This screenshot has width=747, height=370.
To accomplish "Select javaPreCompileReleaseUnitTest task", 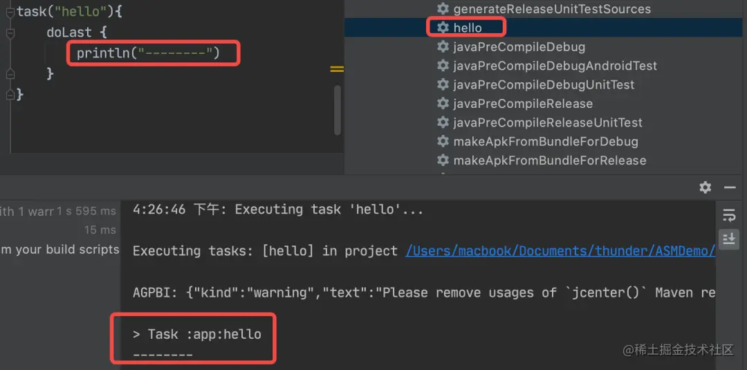I will (548, 123).
